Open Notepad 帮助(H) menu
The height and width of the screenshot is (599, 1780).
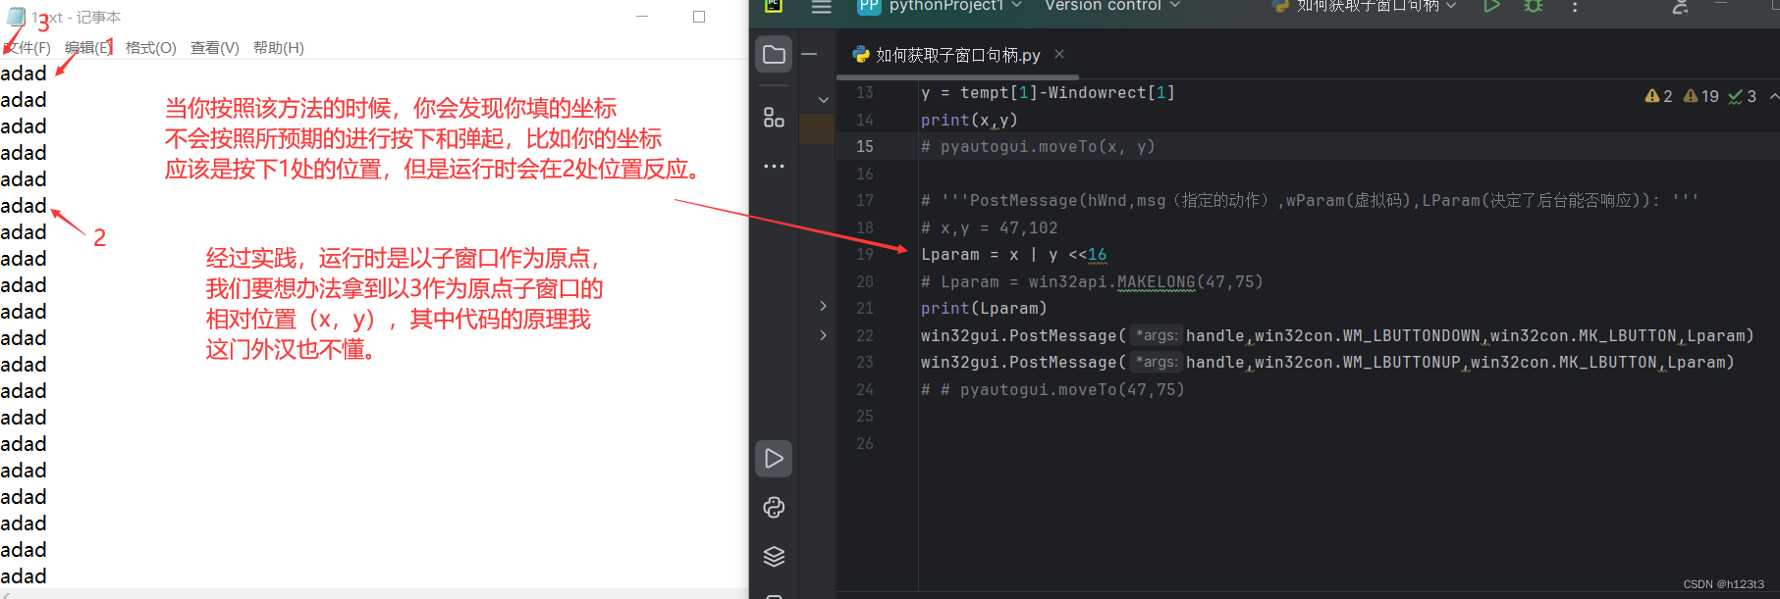click(x=278, y=47)
